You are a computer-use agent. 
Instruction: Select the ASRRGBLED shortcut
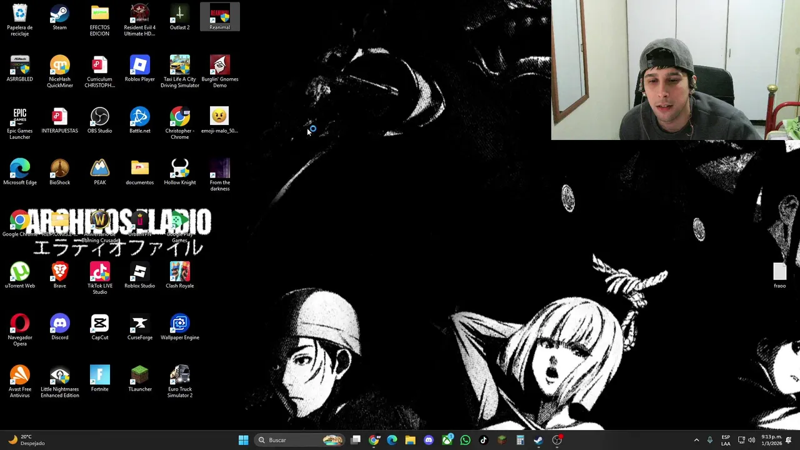20,69
